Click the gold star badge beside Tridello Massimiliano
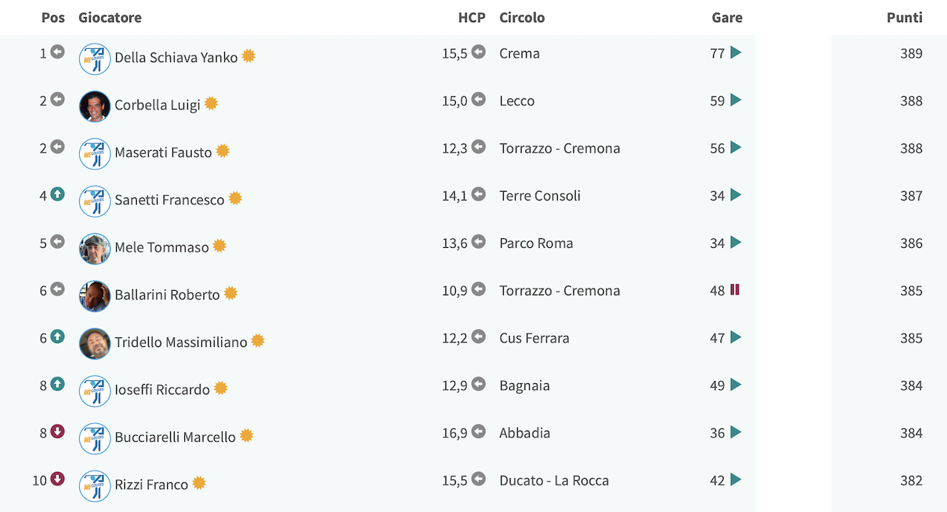Screen dimensions: 947x512 pos(257,340)
